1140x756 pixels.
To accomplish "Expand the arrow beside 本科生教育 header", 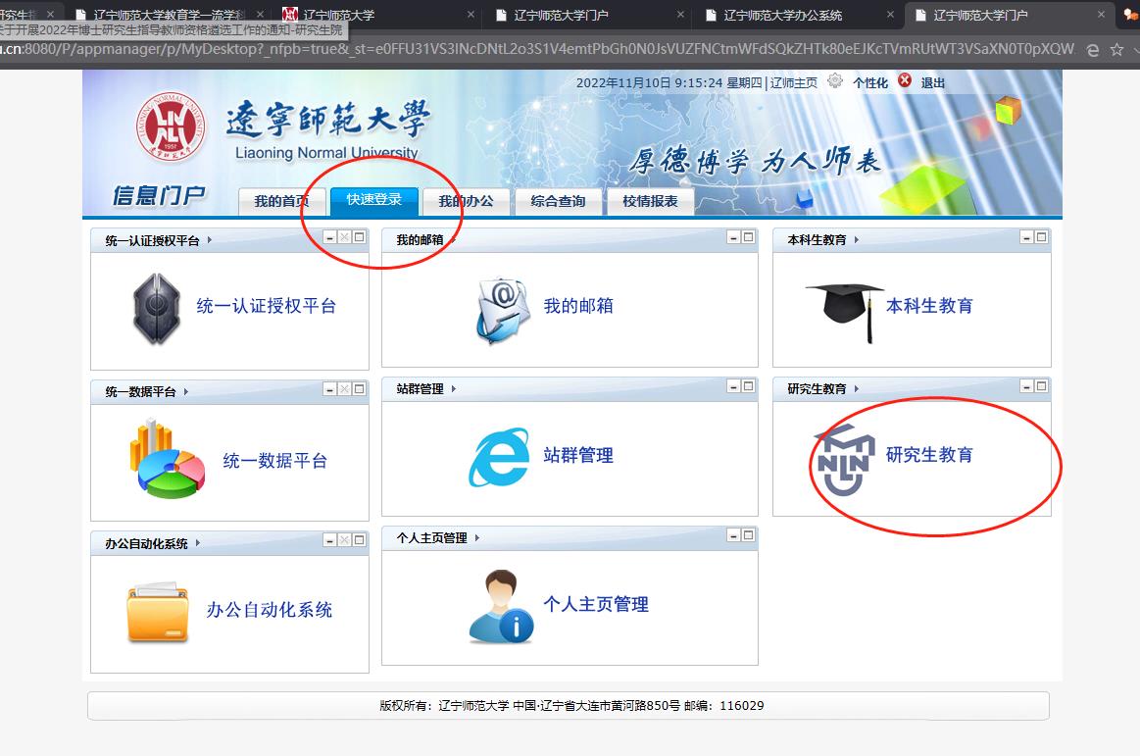I will (x=857, y=239).
